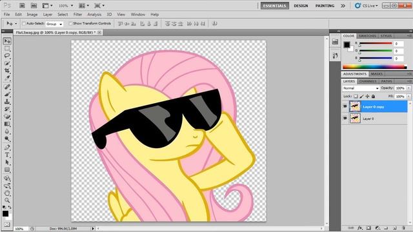Toggle lock transparent pixels
Viewport: 413px width, 232px height.
click(356, 96)
